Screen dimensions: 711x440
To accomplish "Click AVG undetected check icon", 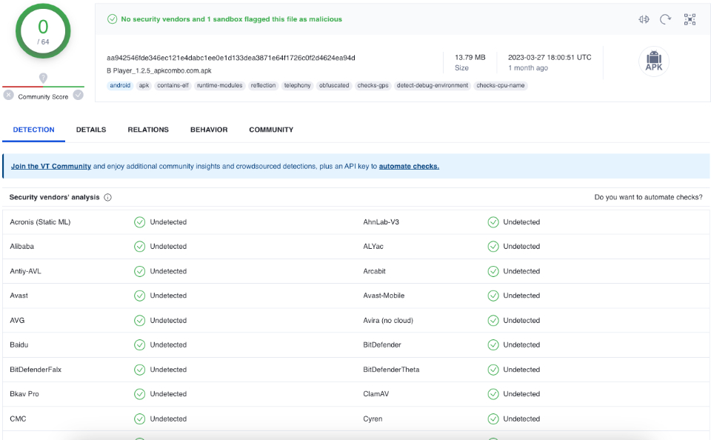I will pyautogui.click(x=140, y=320).
